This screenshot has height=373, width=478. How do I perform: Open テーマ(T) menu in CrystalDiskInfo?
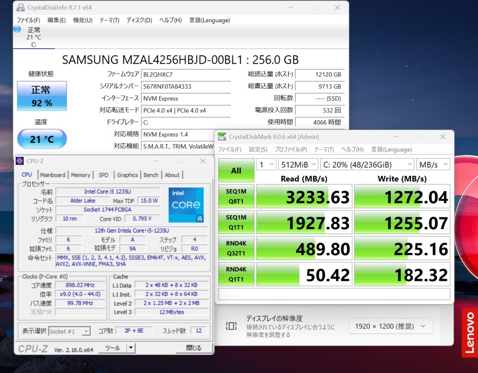tap(109, 20)
